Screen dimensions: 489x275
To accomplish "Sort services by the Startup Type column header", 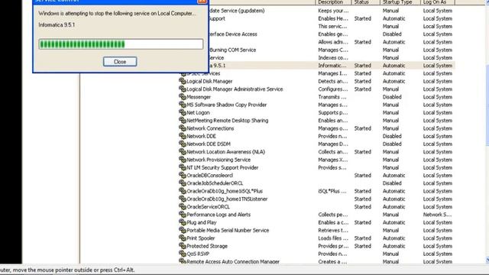I will click(400, 2).
